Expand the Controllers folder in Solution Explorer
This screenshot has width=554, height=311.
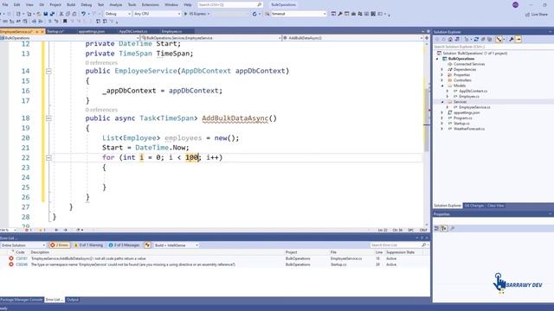tap(441, 80)
